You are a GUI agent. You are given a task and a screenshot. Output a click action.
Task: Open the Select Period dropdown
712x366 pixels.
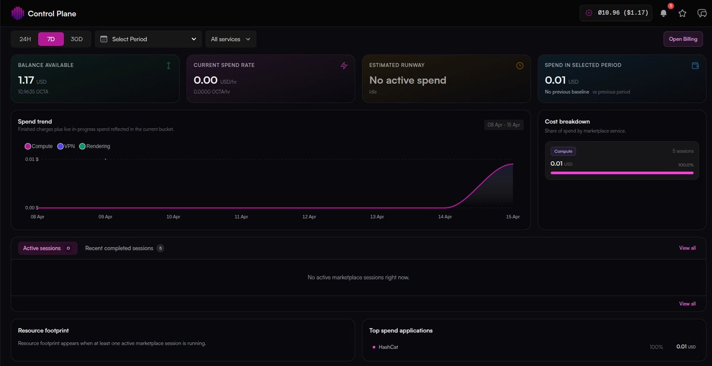tap(148, 39)
